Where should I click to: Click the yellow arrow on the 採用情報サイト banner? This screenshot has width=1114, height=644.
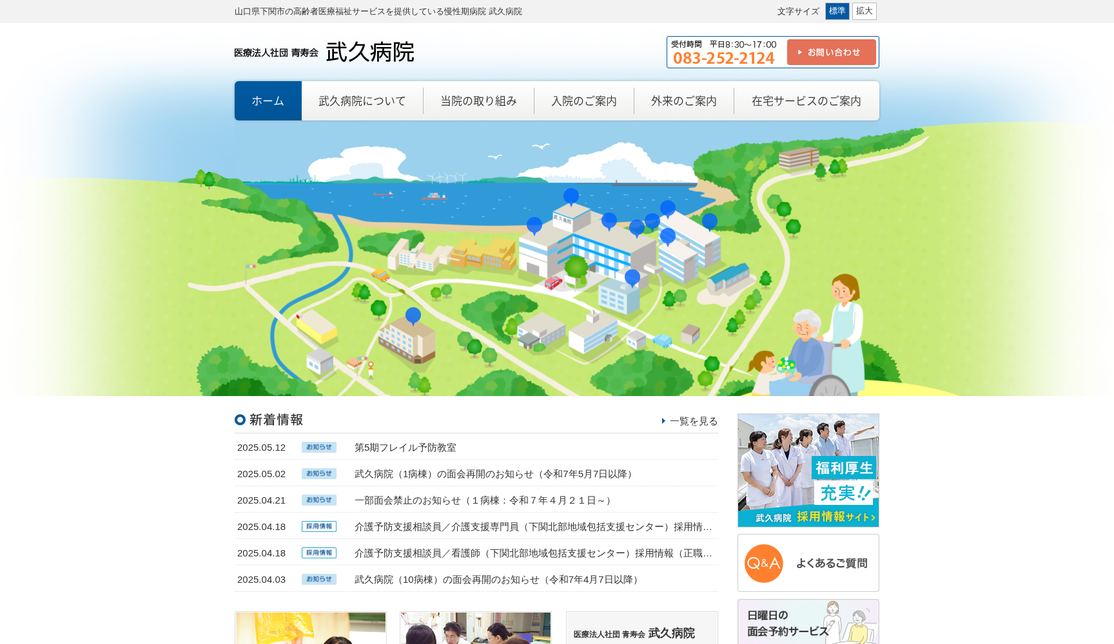(873, 517)
